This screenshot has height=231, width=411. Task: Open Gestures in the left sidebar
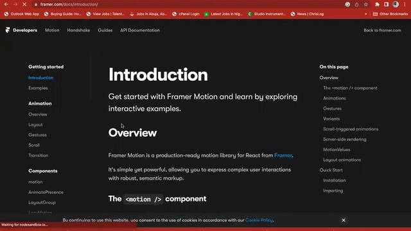(37, 135)
